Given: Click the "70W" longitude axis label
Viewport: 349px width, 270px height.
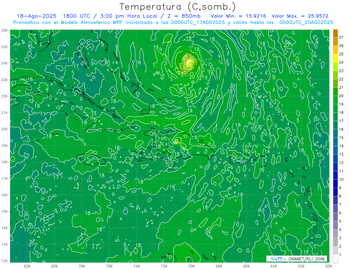Looking at the screenshot, I should (x=191, y=266).
